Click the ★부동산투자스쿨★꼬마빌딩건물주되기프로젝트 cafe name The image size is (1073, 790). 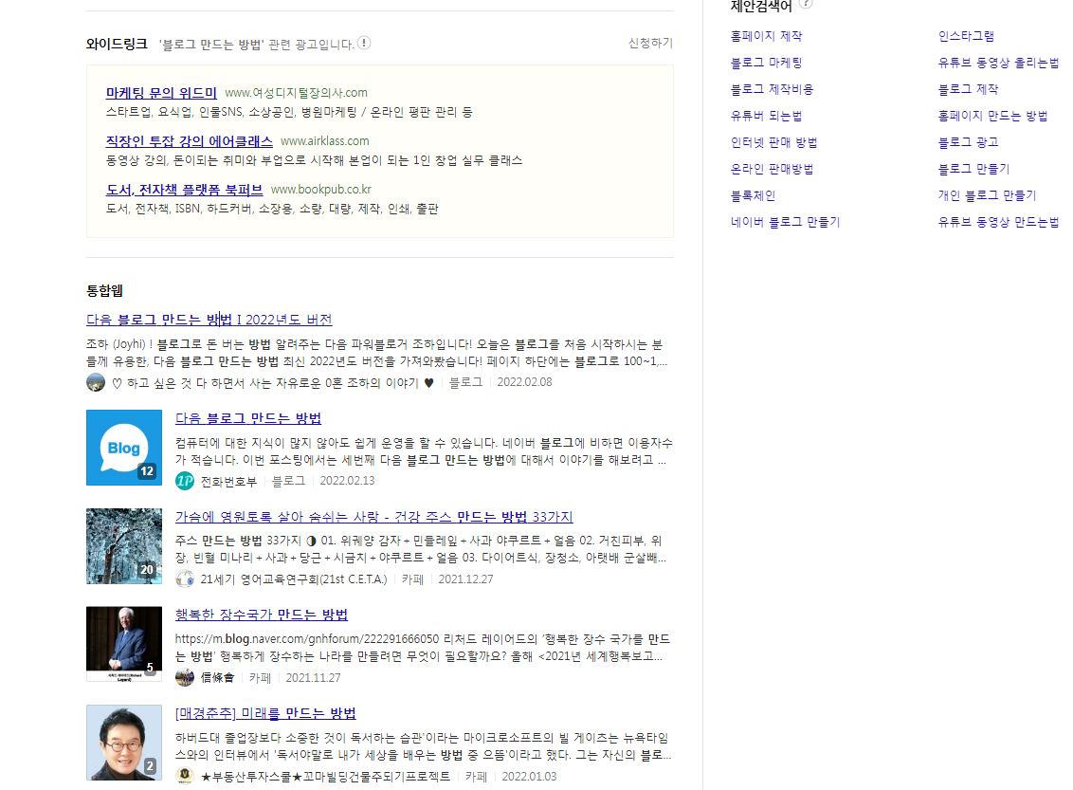coord(326,777)
